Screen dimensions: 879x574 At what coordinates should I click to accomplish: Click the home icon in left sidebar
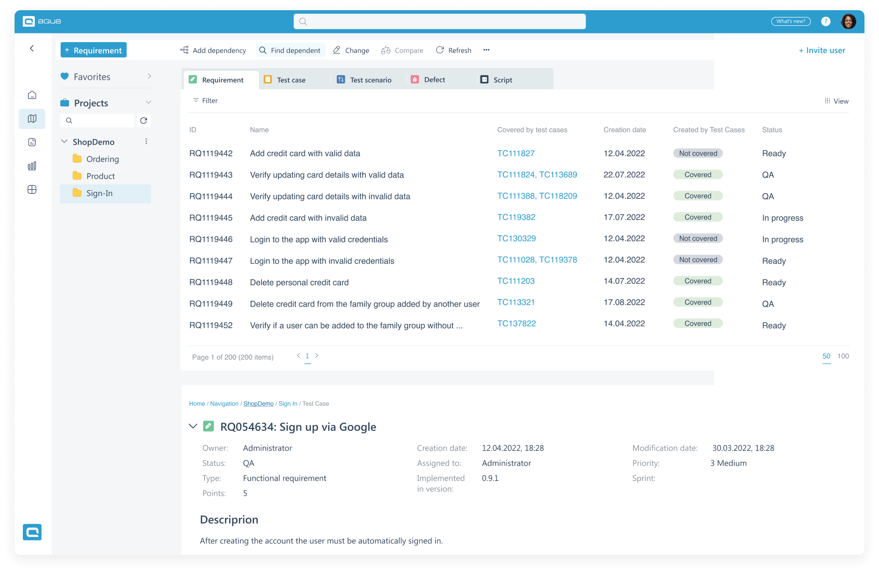click(x=32, y=95)
